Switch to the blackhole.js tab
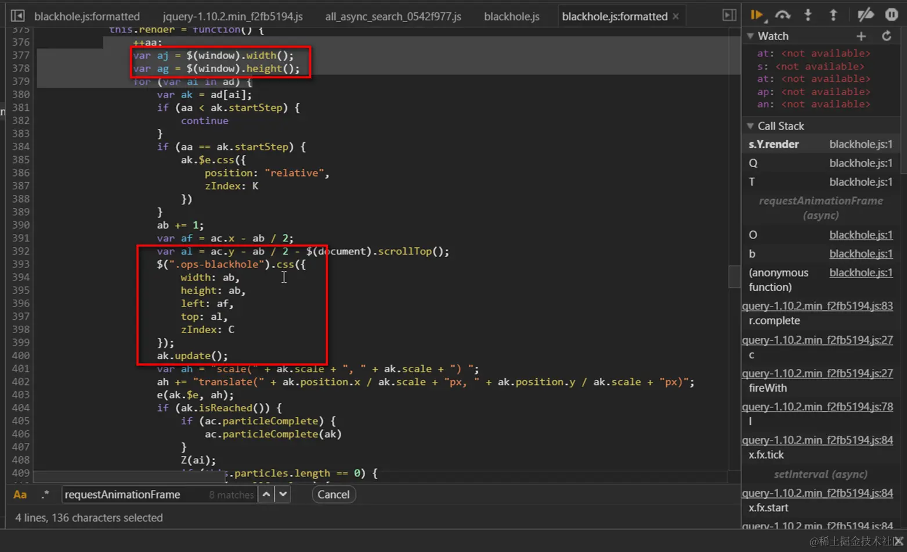Viewport: 907px width, 552px height. coord(512,16)
